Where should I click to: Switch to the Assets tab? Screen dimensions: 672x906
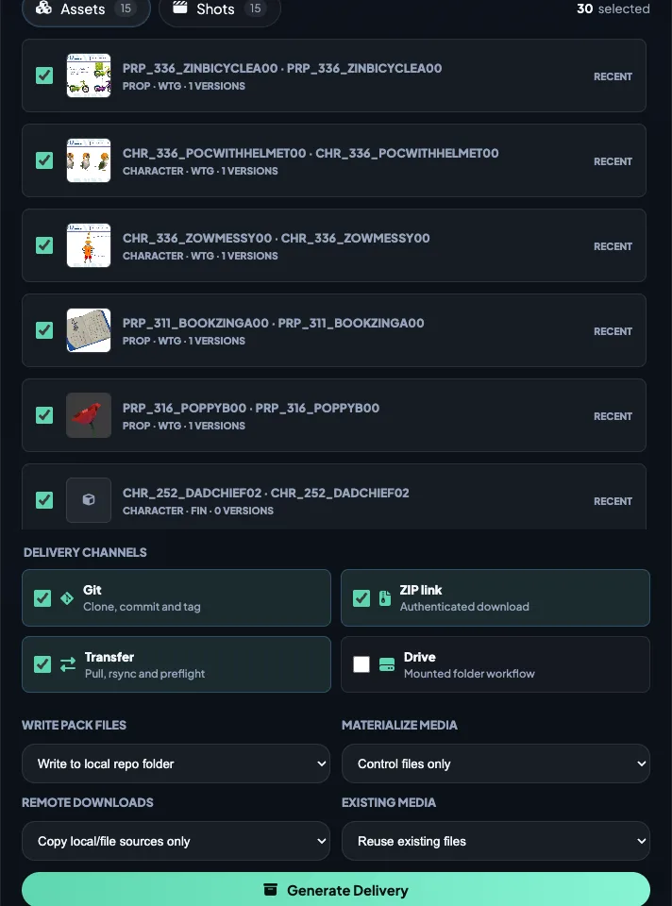coord(86,9)
